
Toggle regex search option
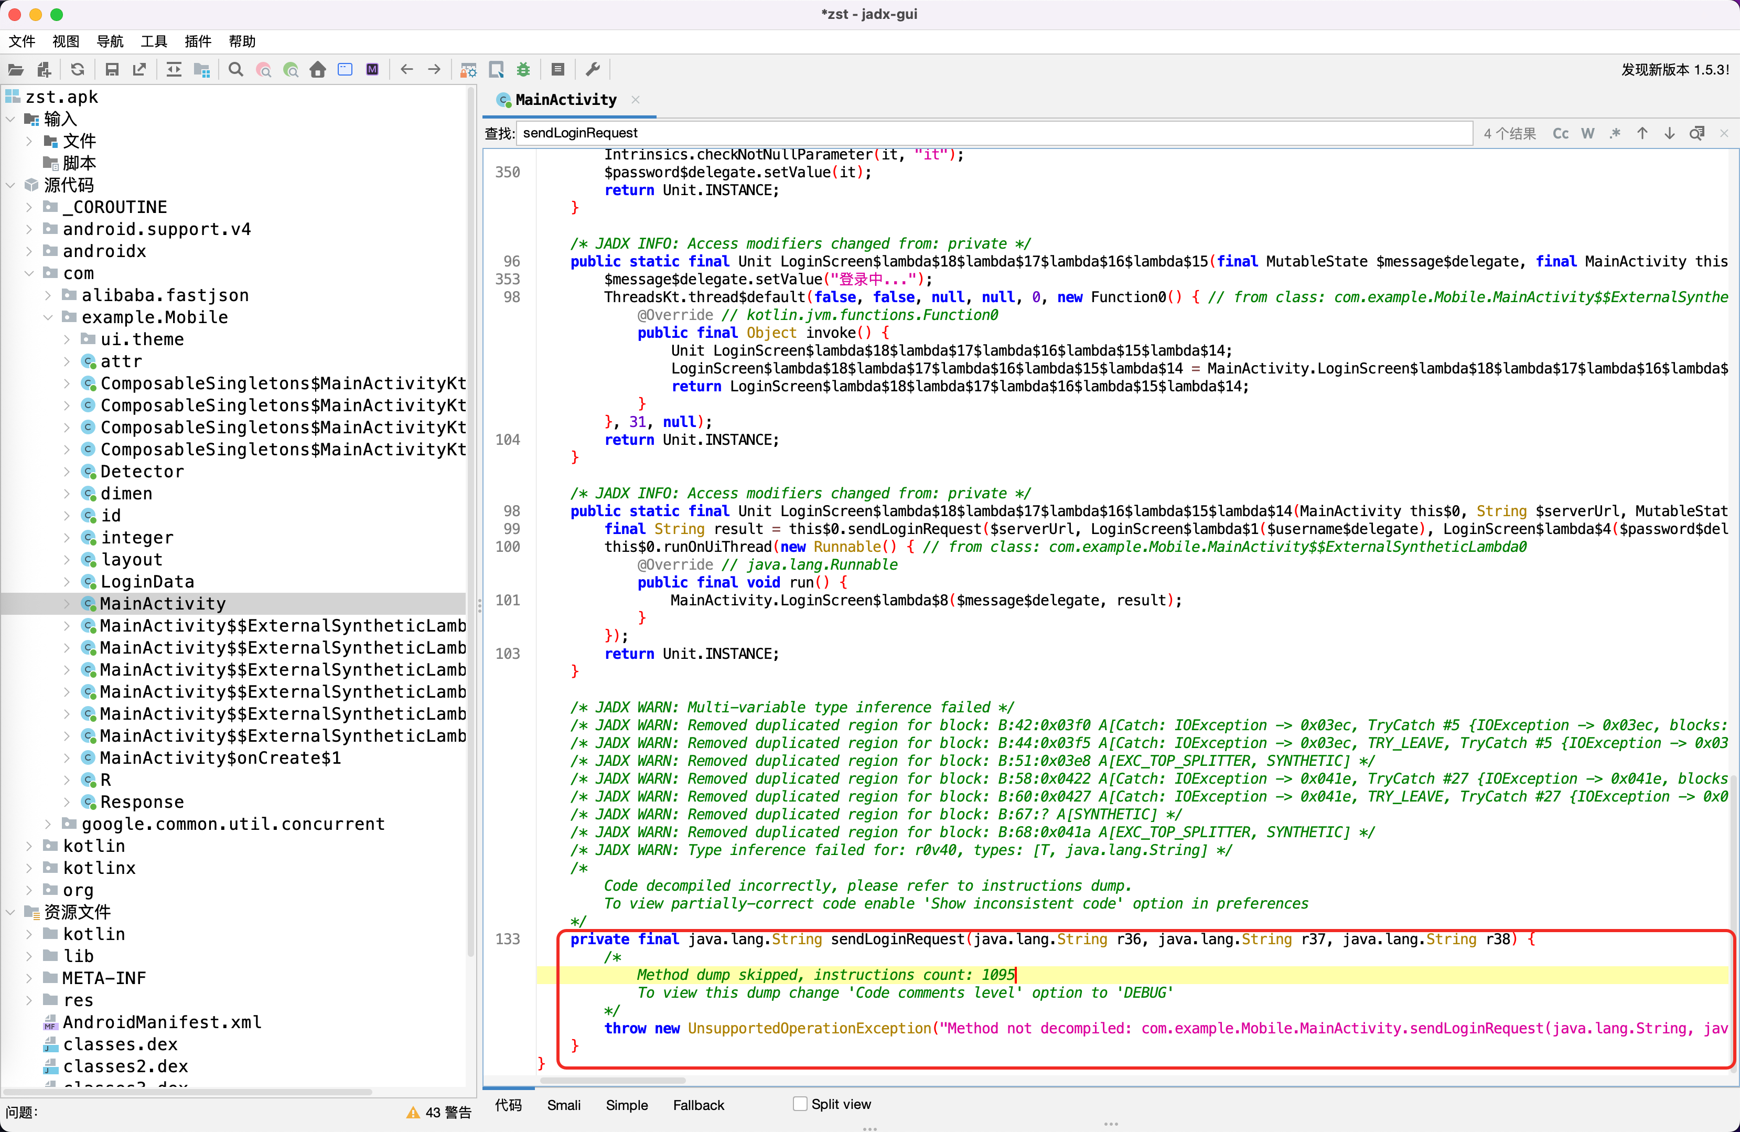[1615, 133]
